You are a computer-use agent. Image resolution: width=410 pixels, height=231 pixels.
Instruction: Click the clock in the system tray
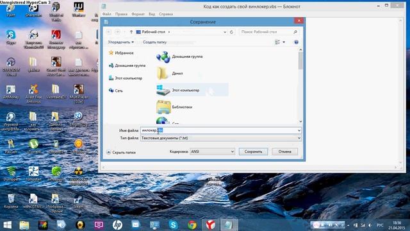397,225
